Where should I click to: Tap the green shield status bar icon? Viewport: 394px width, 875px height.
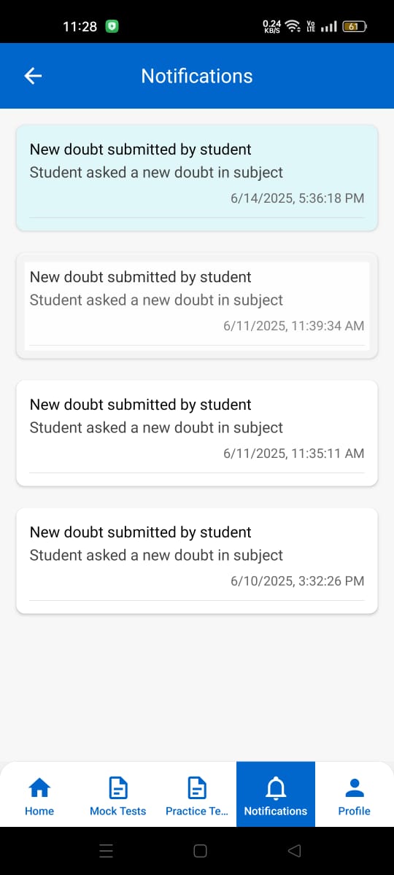(112, 26)
